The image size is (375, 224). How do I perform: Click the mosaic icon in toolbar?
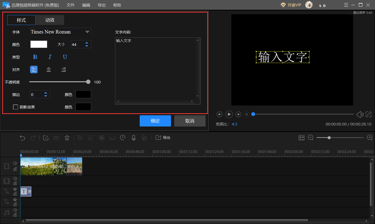[102, 138]
